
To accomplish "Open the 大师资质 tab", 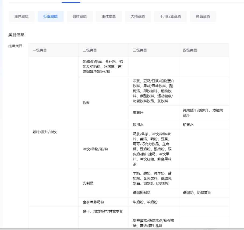I will [x=138, y=16].
